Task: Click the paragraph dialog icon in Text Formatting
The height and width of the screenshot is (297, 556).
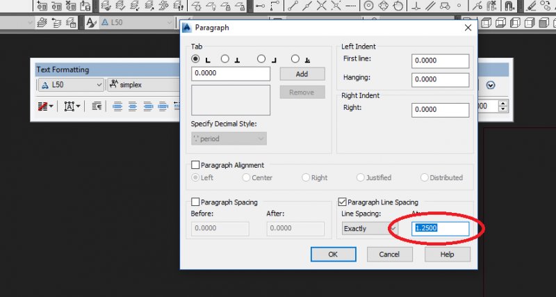Action: pyautogui.click(x=97, y=106)
